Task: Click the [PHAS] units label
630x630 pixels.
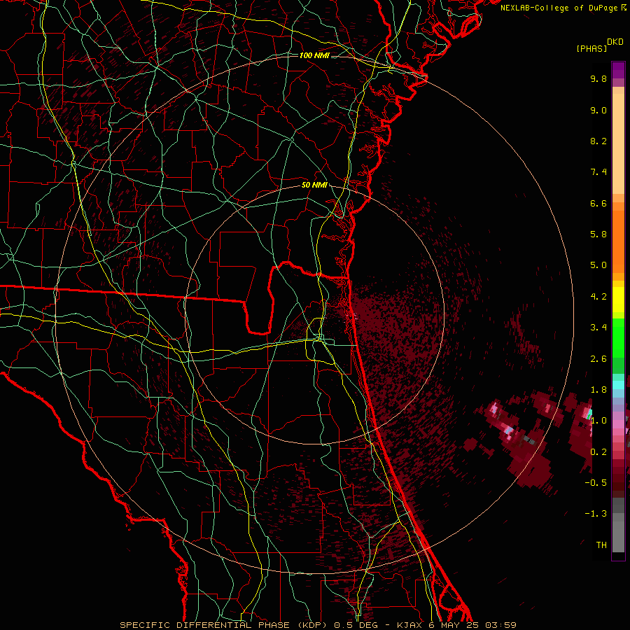Action: click(591, 48)
